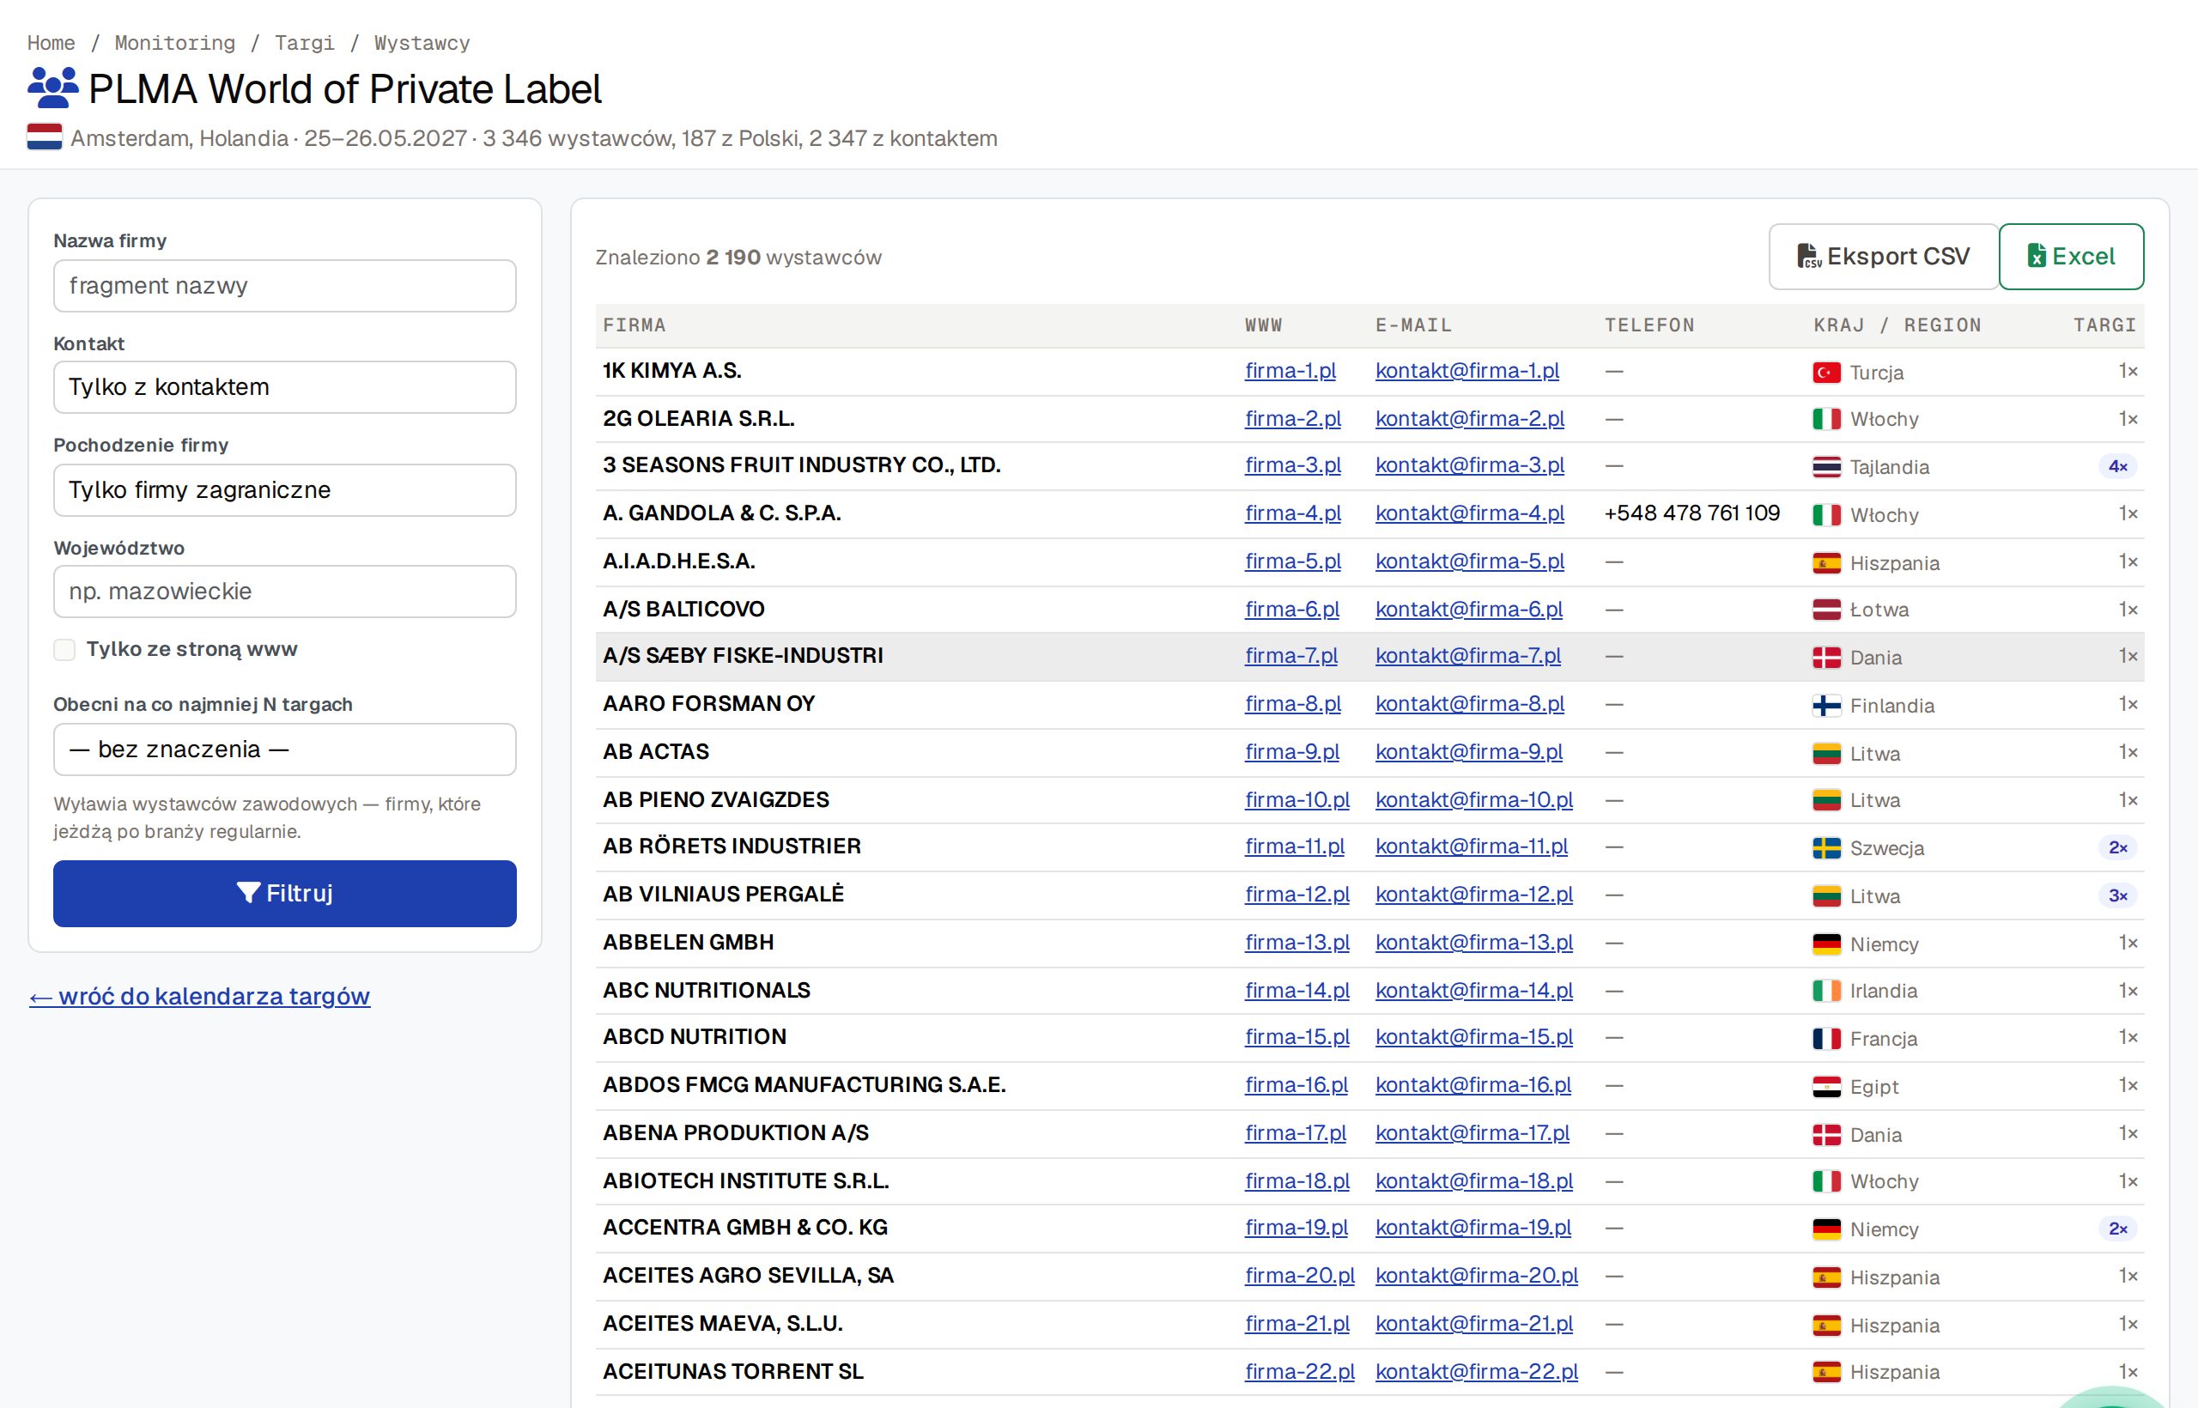
Task: Open email kontakt@firma-20.pl
Action: tap(1477, 1276)
